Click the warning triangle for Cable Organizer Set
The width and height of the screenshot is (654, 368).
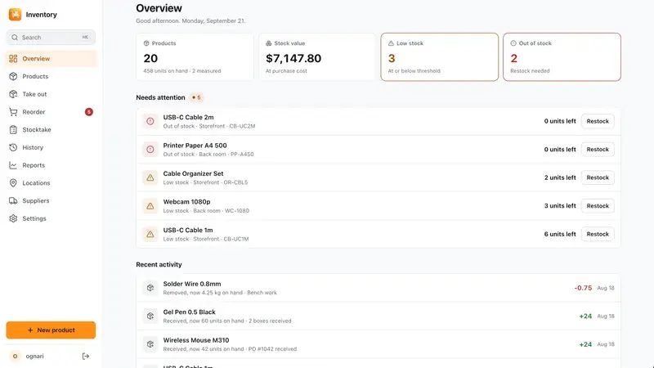click(x=150, y=177)
